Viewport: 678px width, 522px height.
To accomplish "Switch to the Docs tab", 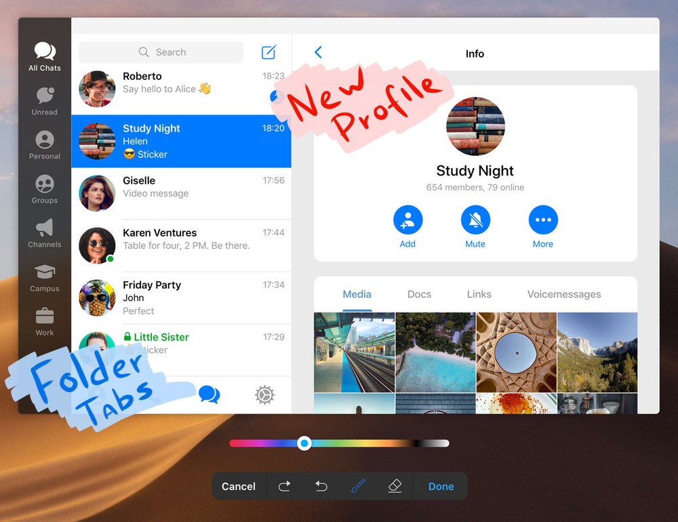I will [x=419, y=294].
